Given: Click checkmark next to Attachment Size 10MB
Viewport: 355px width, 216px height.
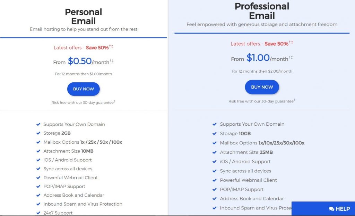Looking at the screenshot, I should click(x=38, y=151).
